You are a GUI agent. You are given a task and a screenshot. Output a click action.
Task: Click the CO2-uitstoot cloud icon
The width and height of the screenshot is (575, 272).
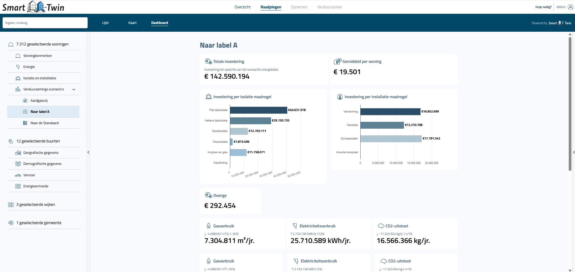381,226
